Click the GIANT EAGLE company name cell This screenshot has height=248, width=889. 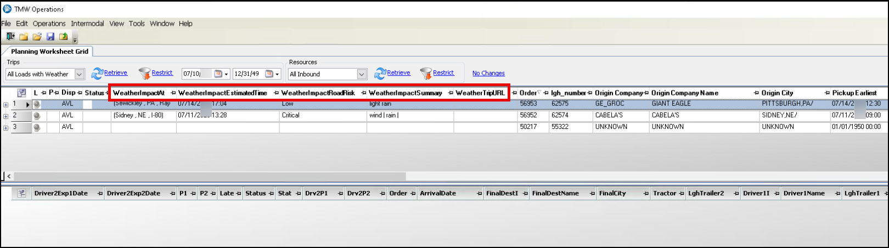[x=705, y=104]
